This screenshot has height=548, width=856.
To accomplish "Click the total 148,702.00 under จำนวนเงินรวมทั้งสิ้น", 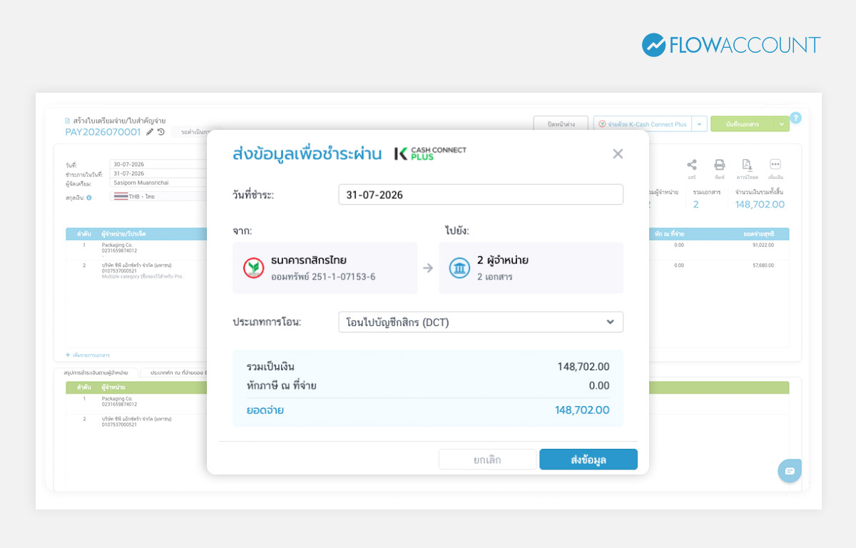I will click(x=760, y=204).
